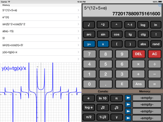Open history entry abs(−15)
Image resolution: width=163 pixels, height=122 pixels.
click(x=41, y=31)
